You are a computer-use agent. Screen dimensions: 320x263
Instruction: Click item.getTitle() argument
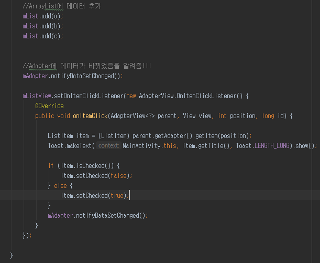click(x=206, y=146)
